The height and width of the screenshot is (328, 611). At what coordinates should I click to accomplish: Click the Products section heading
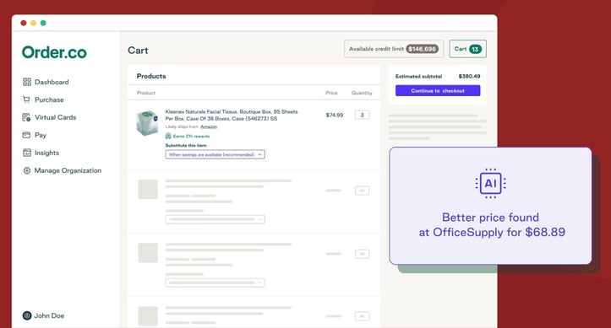[x=151, y=76]
